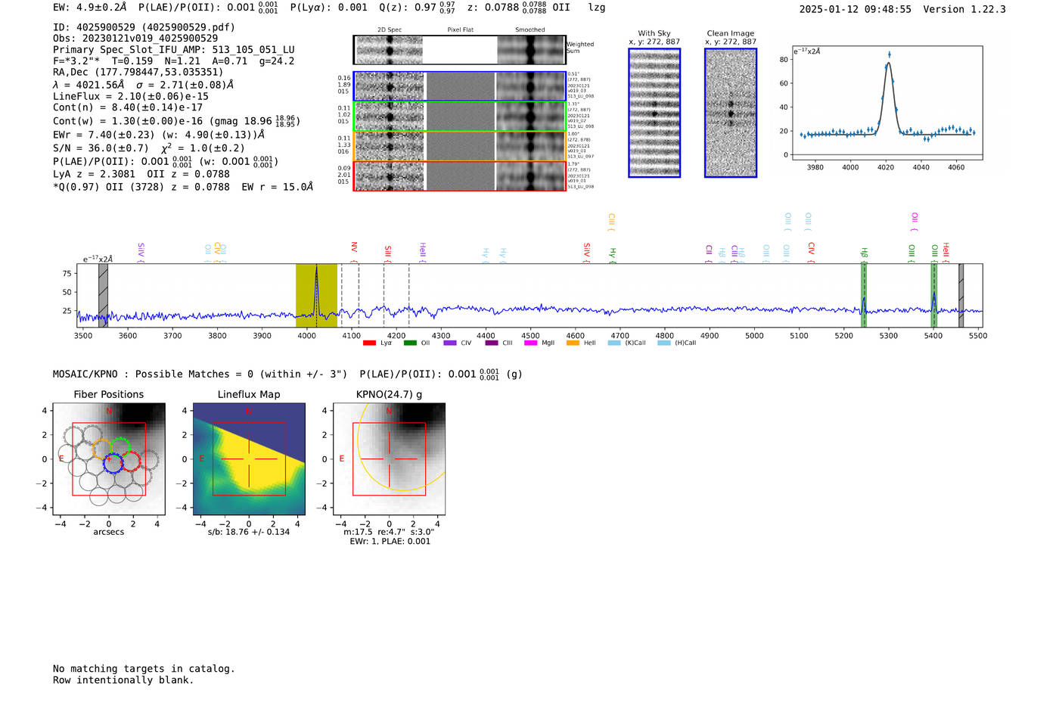Click the MOSAIC/KPNO Possible Matches line
Screen dimensions: 1059x721
click(287, 374)
